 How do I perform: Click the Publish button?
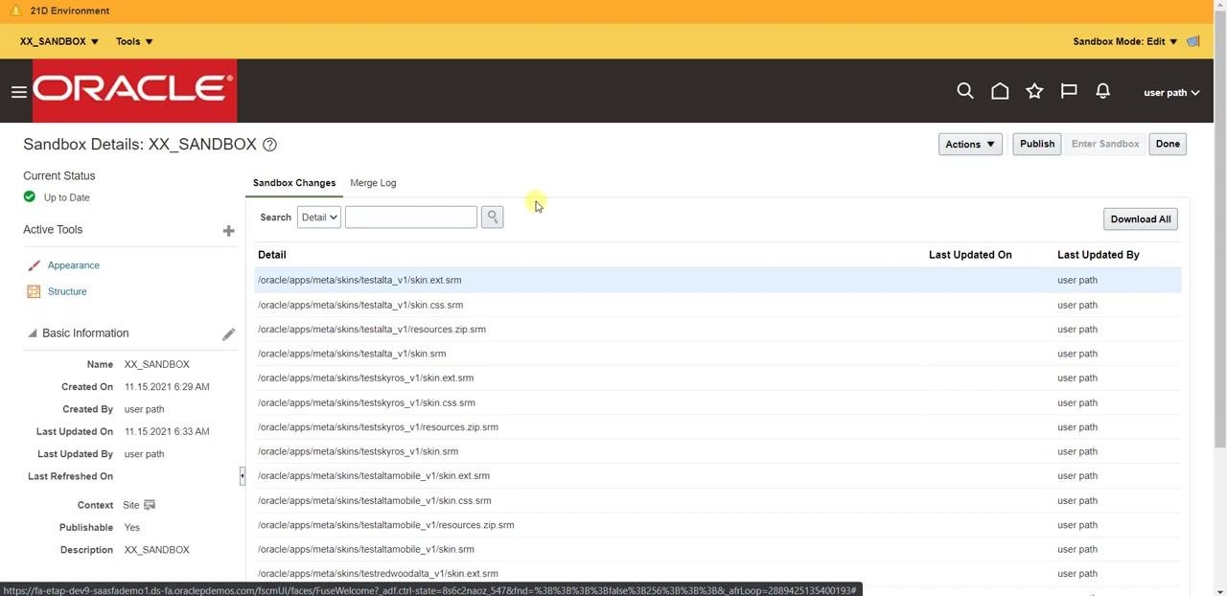[x=1037, y=144]
